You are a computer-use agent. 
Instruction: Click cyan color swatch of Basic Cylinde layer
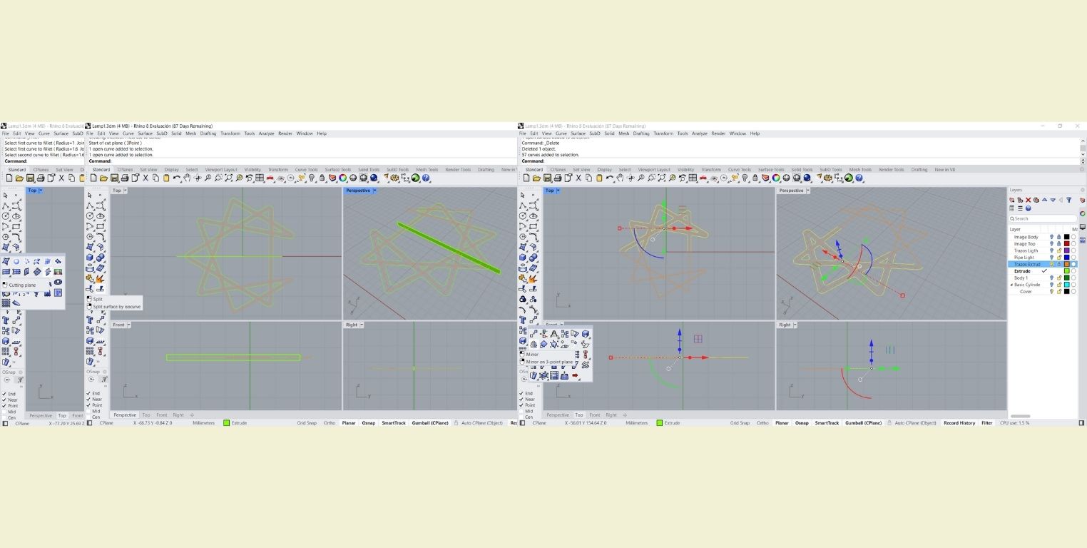pyautogui.click(x=1066, y=285)
